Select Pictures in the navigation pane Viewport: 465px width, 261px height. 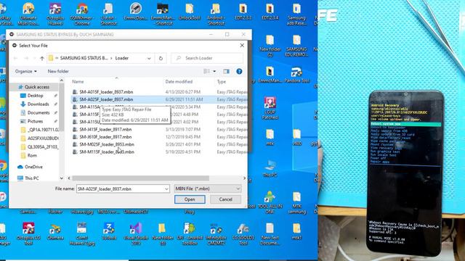tap(36, 121)
